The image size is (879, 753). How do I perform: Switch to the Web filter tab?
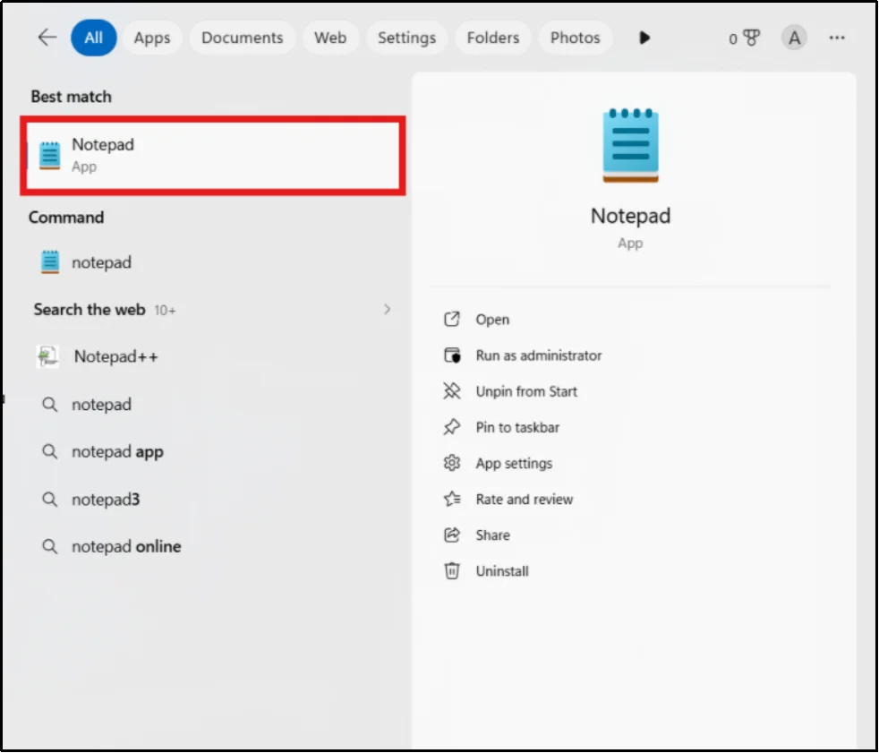330,38
